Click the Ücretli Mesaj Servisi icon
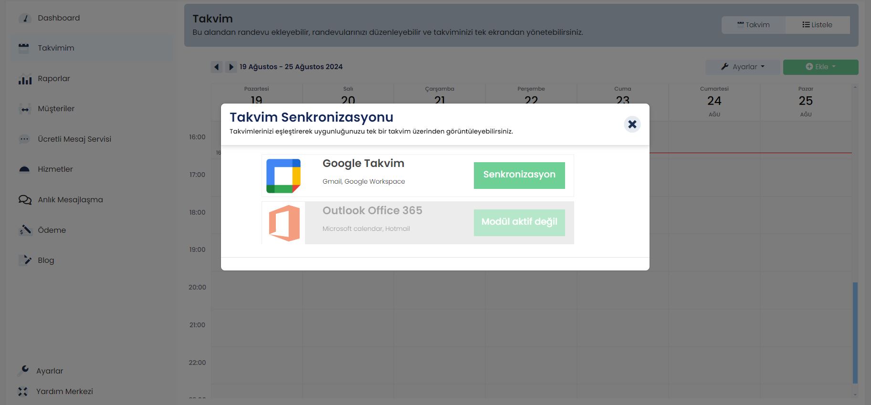Image resolution: width=871 pixels, height=405 pixels. click(x=24, y=139)
